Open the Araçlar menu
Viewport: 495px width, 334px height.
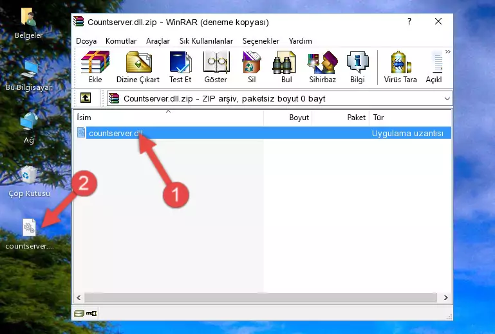(158, 41)
